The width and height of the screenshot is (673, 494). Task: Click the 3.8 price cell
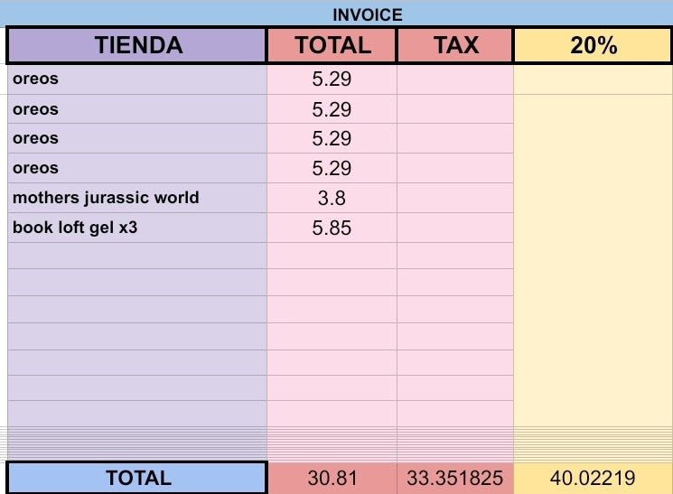332,198
